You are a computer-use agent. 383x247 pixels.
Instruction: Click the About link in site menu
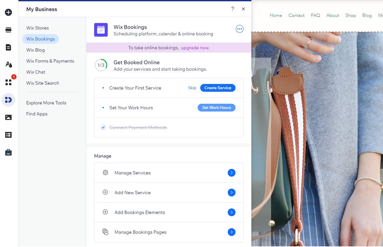coord(333,16)
